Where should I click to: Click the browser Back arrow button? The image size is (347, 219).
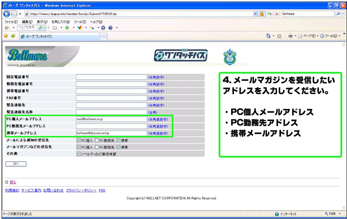coord(7,14)
